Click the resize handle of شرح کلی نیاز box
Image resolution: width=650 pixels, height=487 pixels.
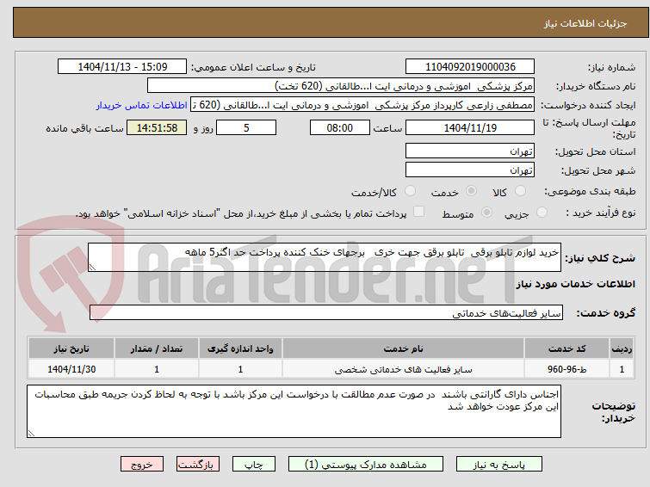(92, 268)
